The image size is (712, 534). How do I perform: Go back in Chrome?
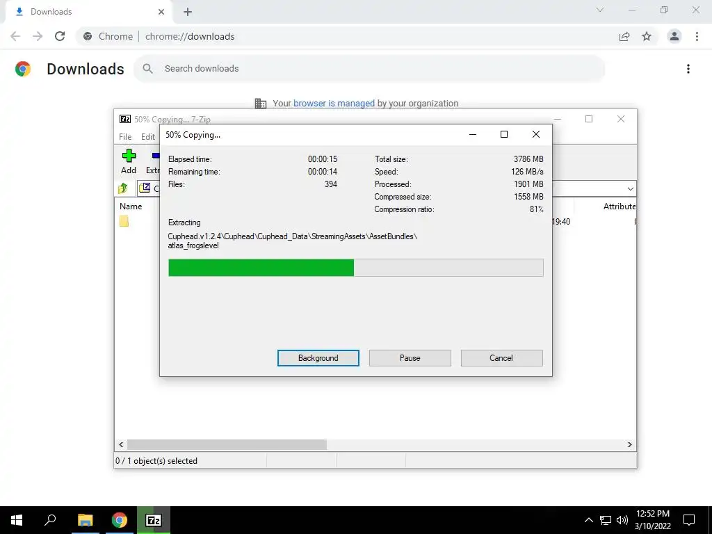[15, 36]
